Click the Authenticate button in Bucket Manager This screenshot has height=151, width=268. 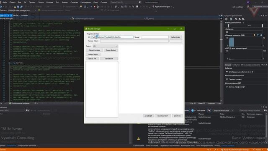pos(175,37)
